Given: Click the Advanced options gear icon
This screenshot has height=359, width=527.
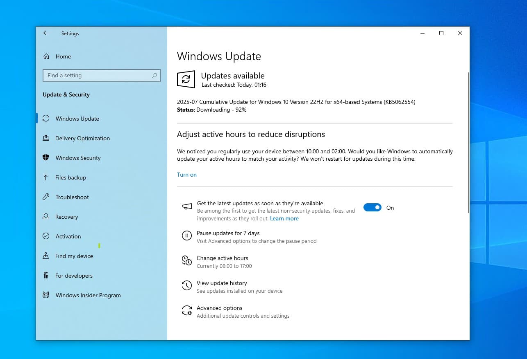Looking at the screenshot, I should point(186,311).
